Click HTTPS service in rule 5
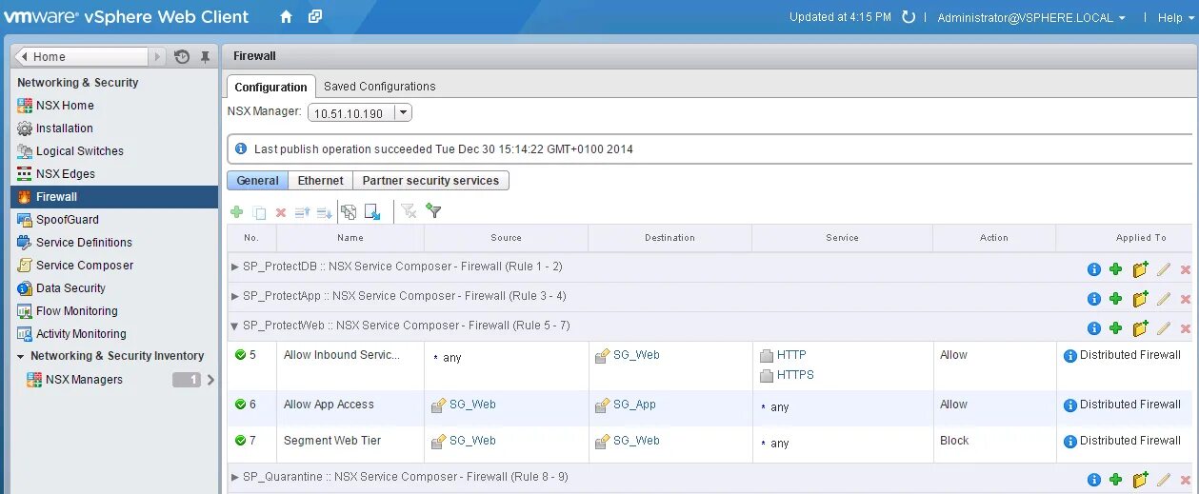Viewport: 1199px width, 494px height. click(795, 375)
